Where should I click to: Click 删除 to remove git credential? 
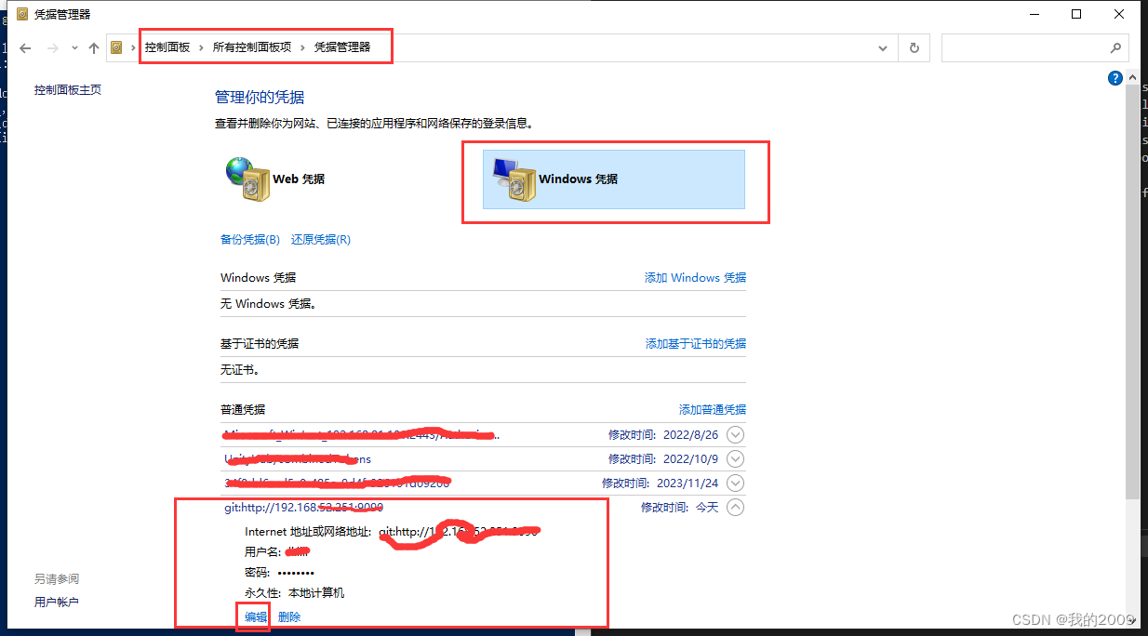(289, 617)
